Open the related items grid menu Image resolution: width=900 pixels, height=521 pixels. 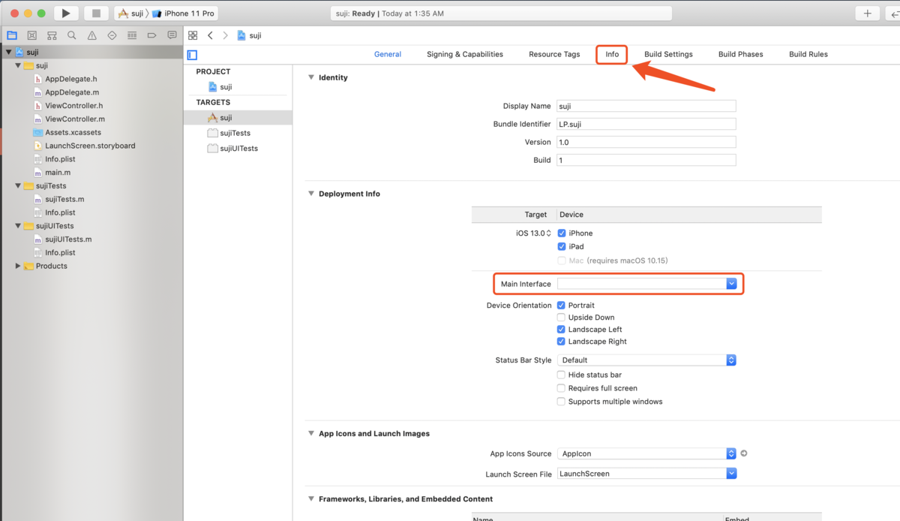click(x=193, y=35)
